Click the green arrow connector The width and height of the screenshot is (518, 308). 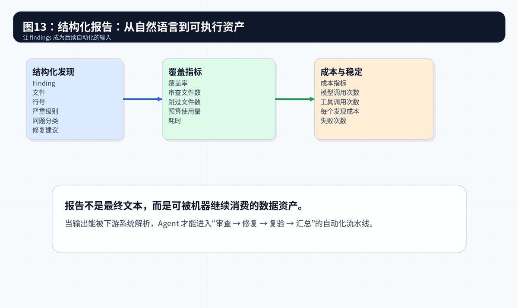coord(295,99)
